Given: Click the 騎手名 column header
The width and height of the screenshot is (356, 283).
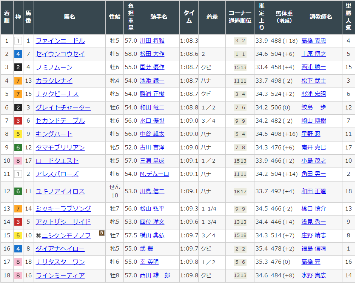Looking at the screenshot, I should tap(159, 17).
